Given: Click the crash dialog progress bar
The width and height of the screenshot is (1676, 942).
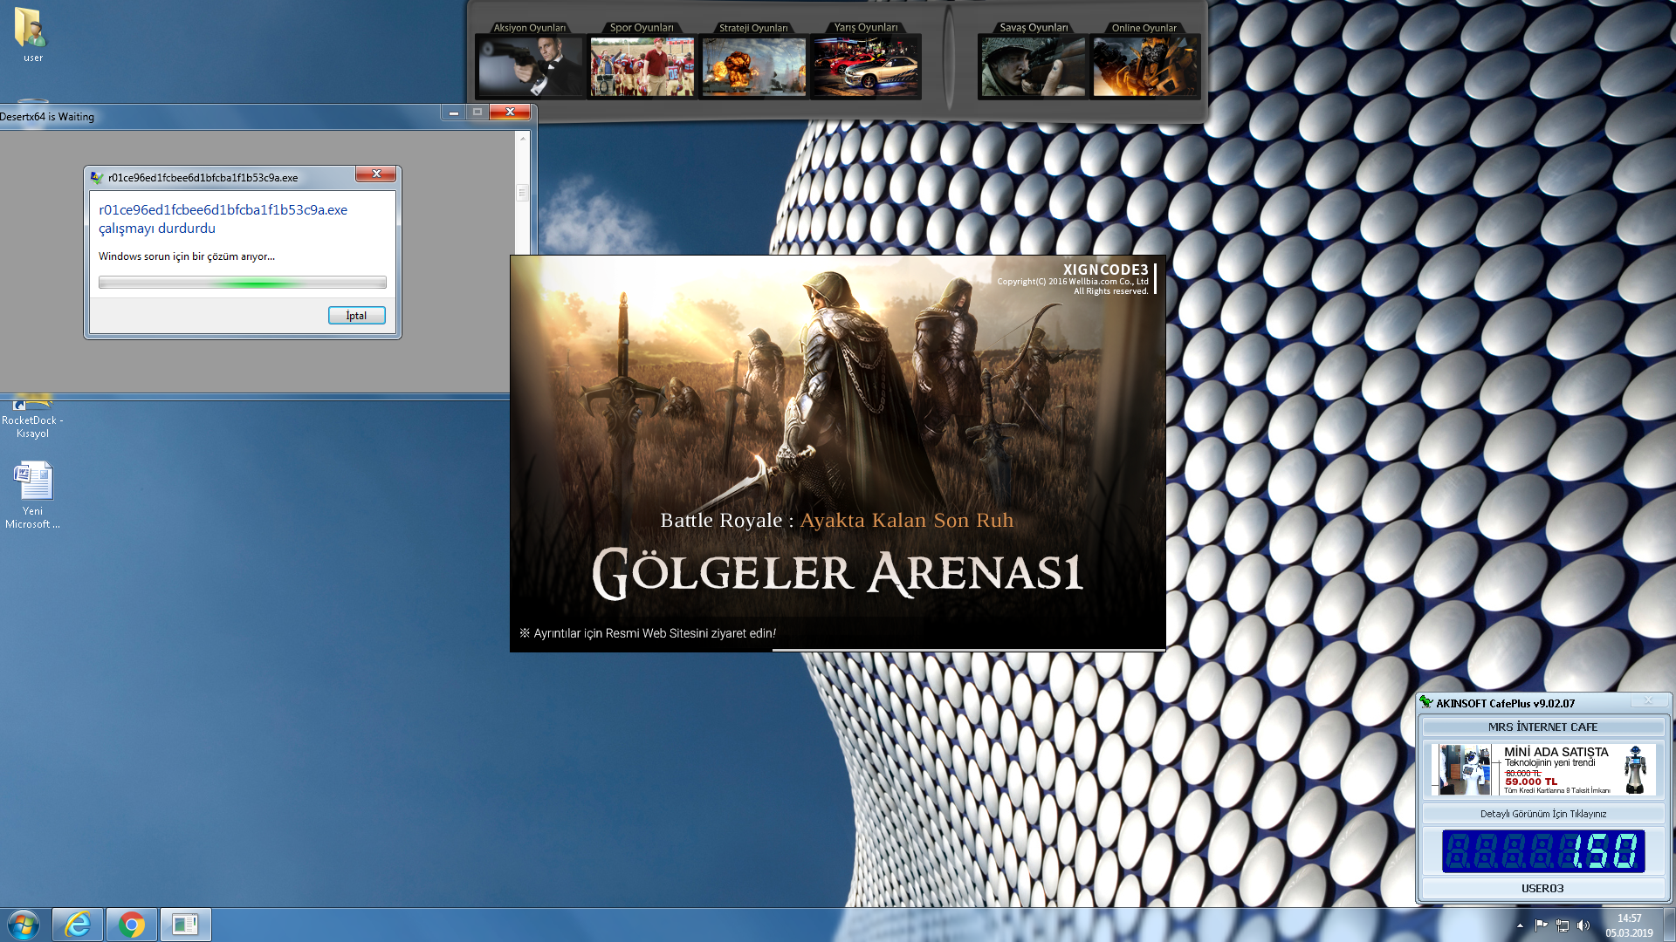Looking at the screenshot, I should point(243,283).
